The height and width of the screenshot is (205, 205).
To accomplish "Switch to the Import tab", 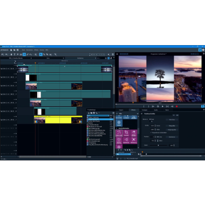I will pos(121,110).
